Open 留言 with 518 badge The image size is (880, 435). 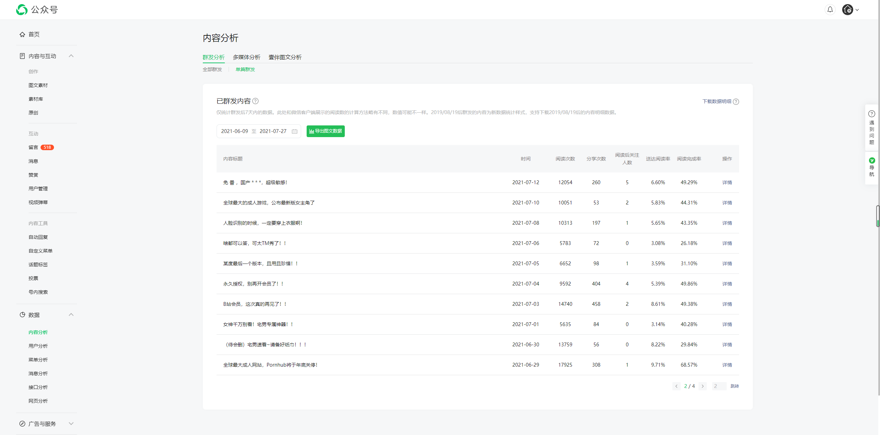click(33, 147)
